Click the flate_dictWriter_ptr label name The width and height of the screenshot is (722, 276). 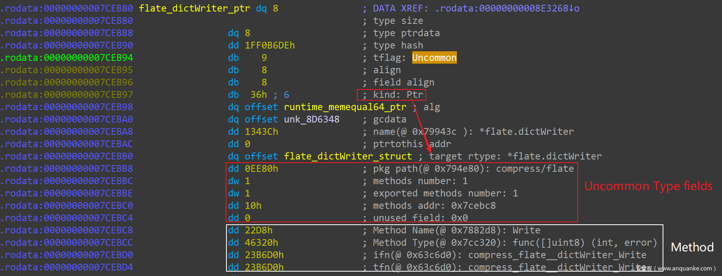coord(194,8)
